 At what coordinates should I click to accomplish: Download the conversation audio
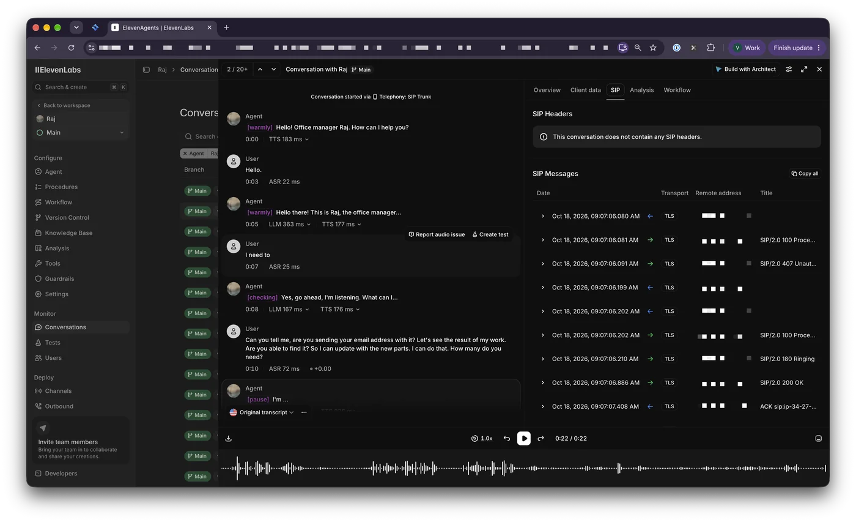(x=229, y=439)
